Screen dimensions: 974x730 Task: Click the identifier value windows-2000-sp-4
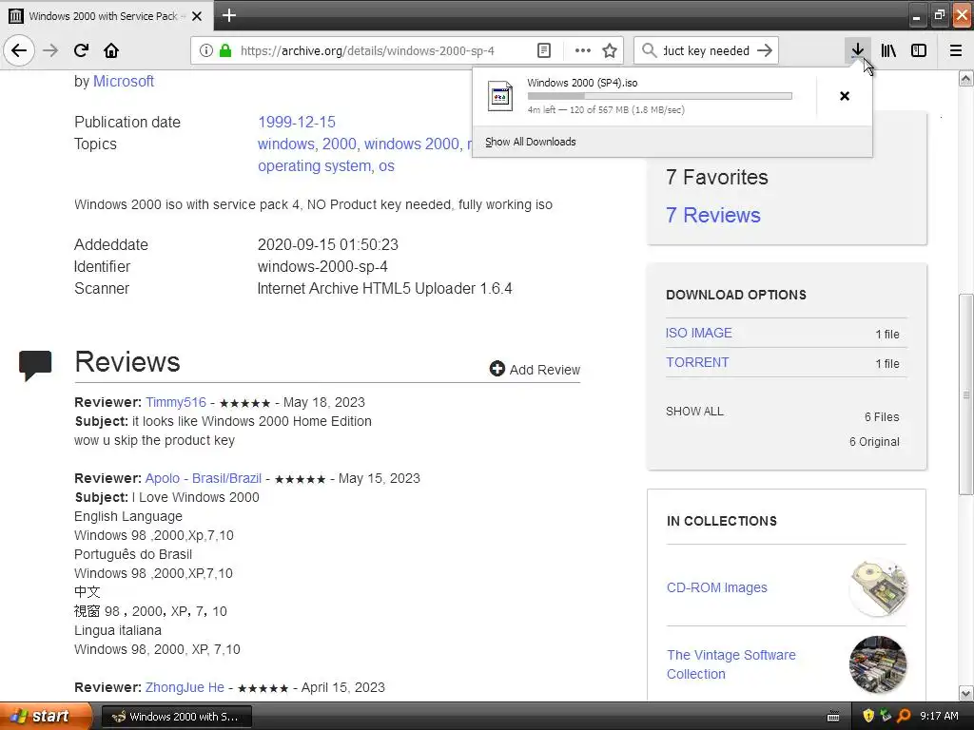click(x=322, y=266)
